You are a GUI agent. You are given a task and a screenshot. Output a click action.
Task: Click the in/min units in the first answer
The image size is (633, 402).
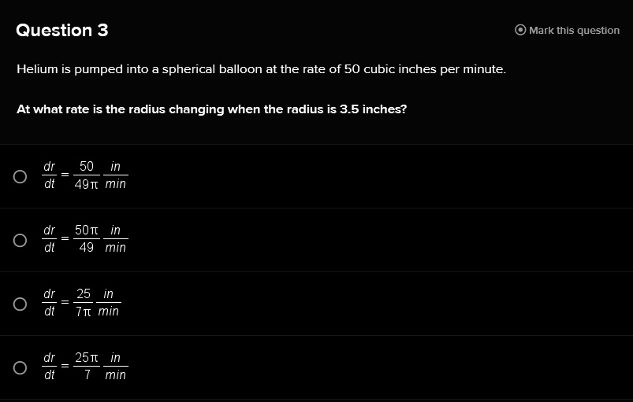(115, 175)
